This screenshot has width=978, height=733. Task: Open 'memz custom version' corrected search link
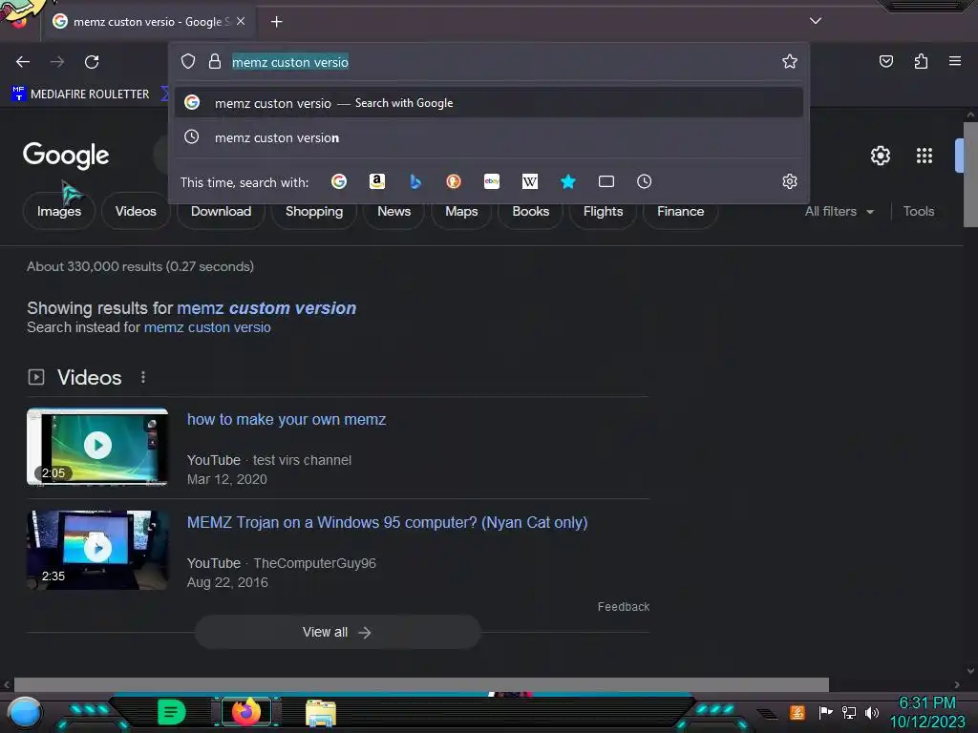pos(266,308)
